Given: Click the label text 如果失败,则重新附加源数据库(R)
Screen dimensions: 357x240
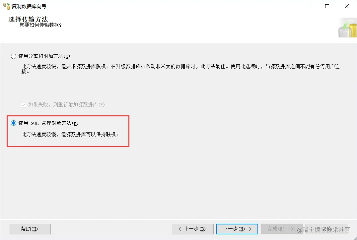Looking at the screenshot, I should pos(66,105).
